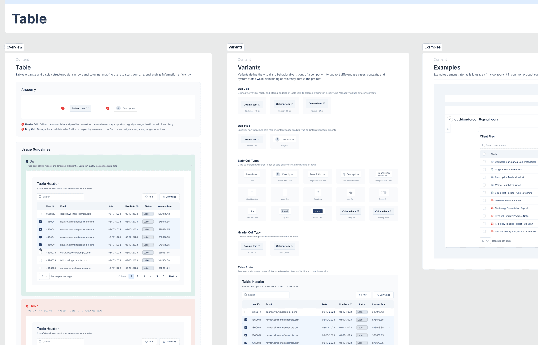Open the messages per page dropdown
This screenshot has height=345, width=538.
pos(44,276)
